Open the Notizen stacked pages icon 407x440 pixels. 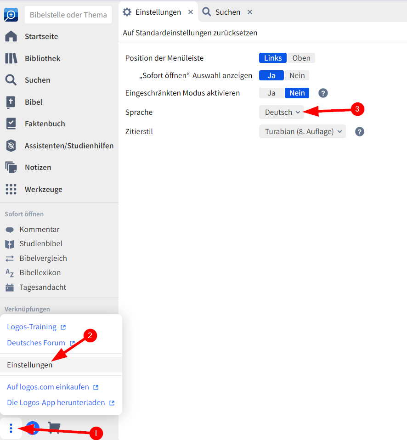coord(11,167)
